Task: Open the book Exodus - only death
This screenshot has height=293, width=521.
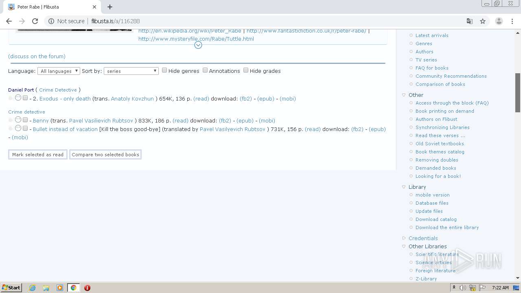Action: point(65,98)
